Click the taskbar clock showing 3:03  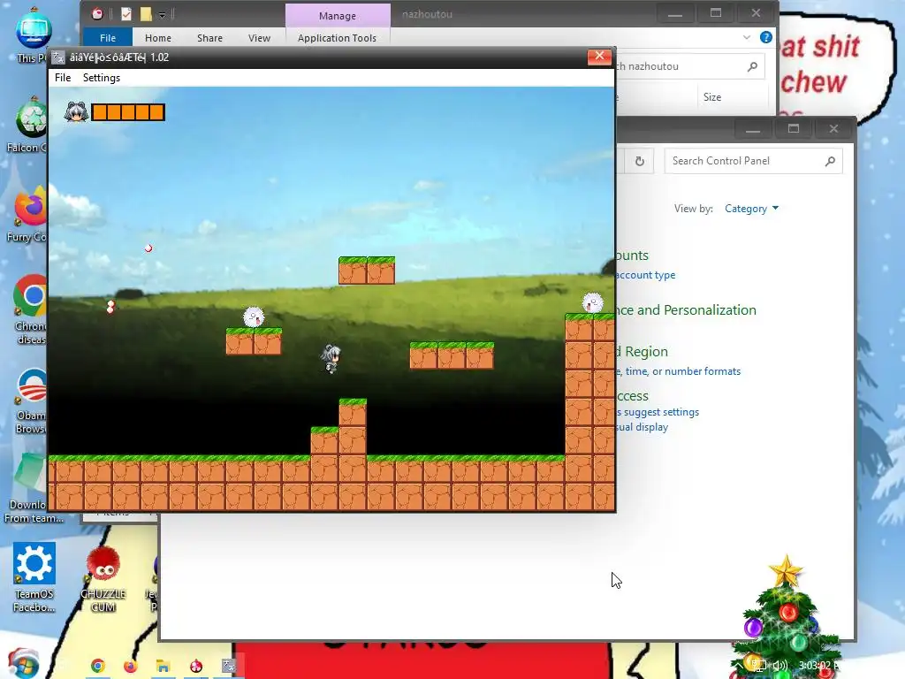click(x=818, y=666)
